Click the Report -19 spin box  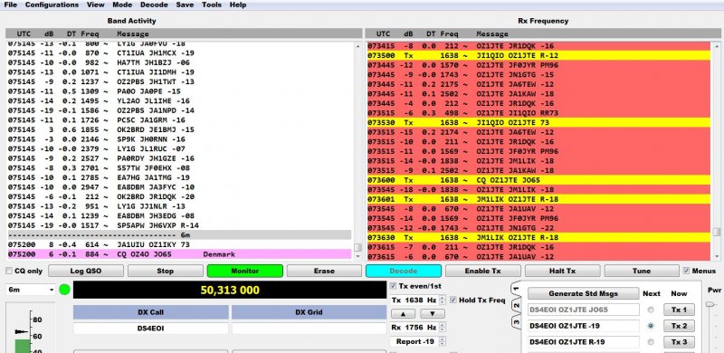coord(419,342)
